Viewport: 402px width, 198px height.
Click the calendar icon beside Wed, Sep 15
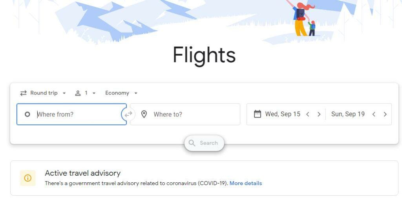click(x=258, y=114)
